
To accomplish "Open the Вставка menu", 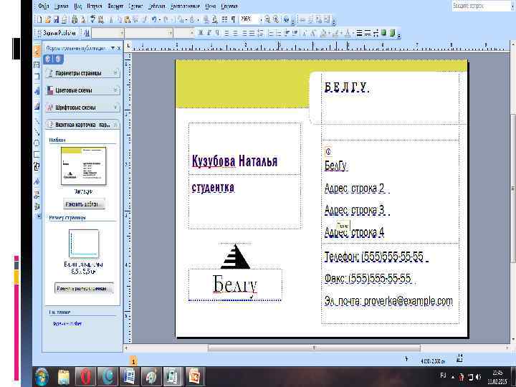I will pos(95,6).
